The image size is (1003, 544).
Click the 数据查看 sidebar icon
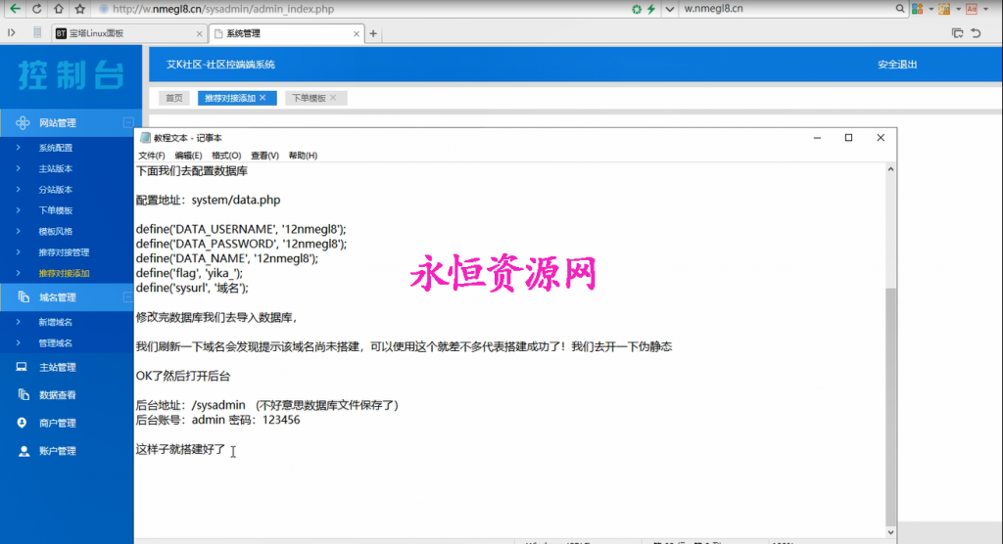tap(22, 395)
